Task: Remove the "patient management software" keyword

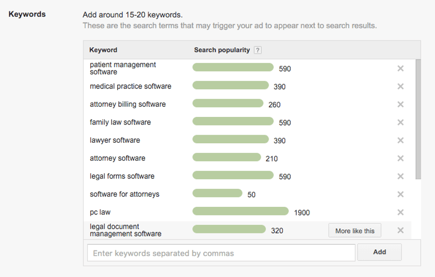Action: (400, 68)
